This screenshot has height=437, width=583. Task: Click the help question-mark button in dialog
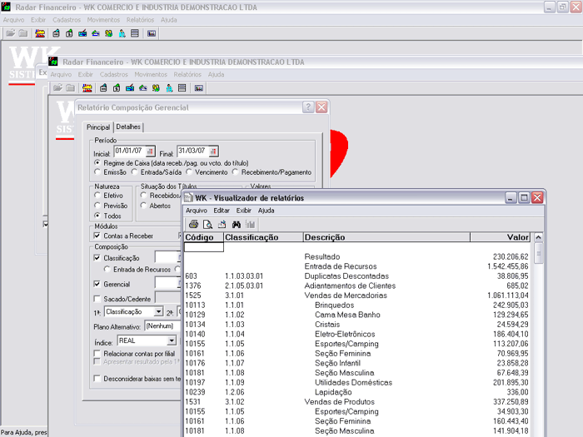308,107
